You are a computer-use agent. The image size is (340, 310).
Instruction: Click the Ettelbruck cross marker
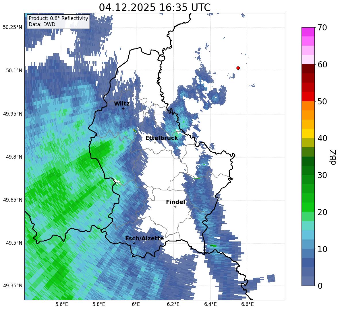coord(155,143)
